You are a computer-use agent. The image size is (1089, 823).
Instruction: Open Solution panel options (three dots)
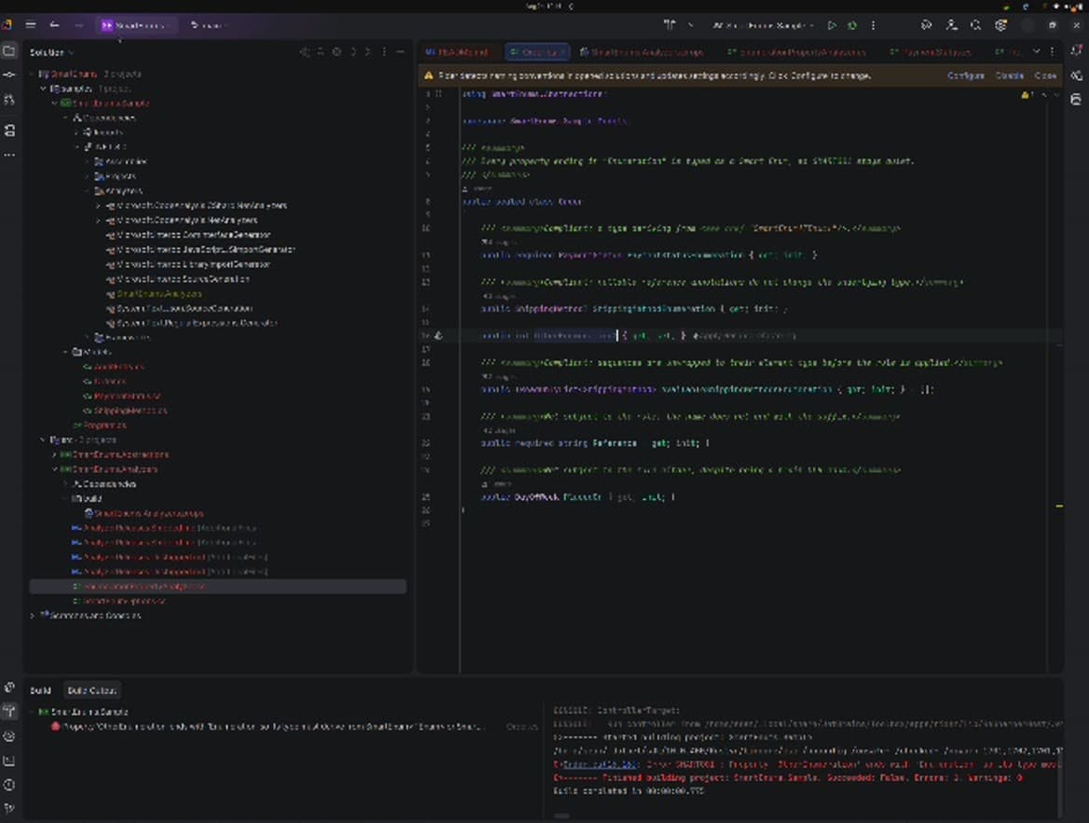tap(384, 52)
